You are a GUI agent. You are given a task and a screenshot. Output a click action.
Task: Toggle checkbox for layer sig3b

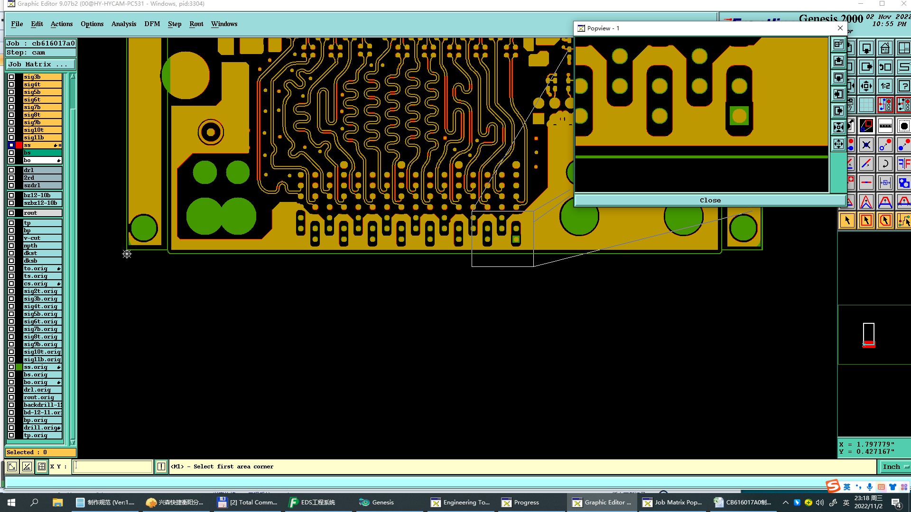(x=11, y=77)
